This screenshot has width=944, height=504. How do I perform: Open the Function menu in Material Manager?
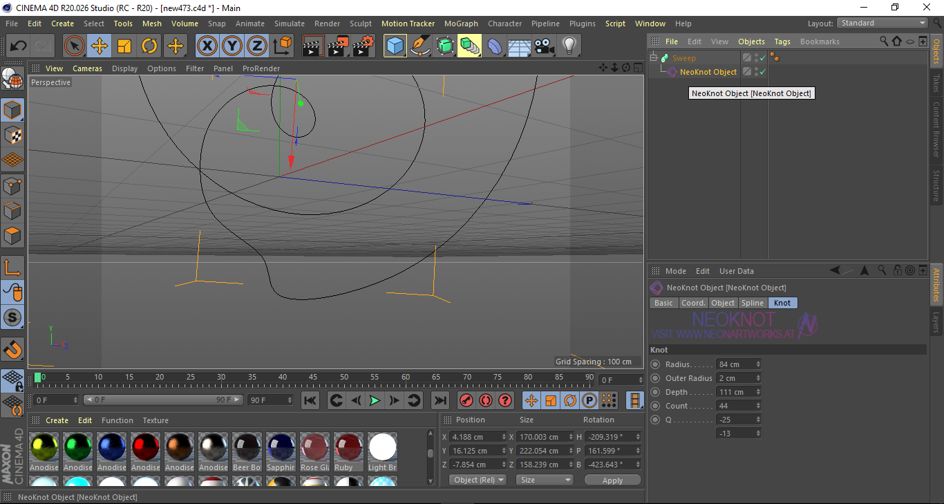(x=117, y=420)
